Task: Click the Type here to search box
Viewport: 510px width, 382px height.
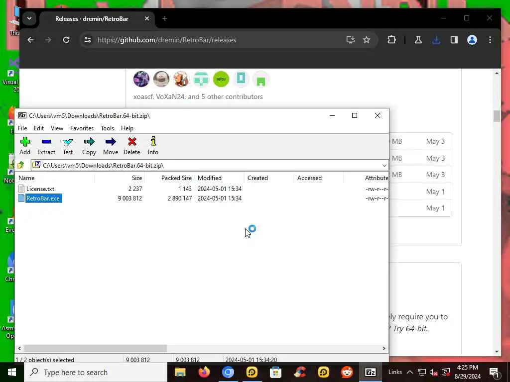Action: [x=95, y=372]
